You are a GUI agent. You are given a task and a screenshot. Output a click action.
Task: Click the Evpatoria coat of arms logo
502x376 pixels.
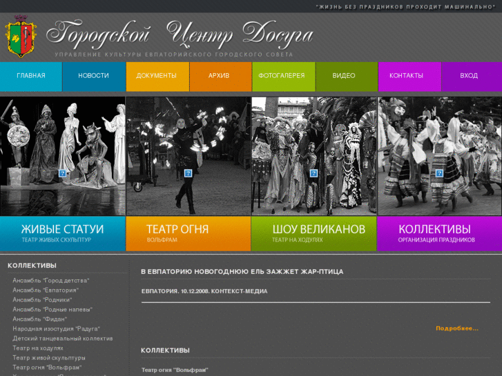(21, 37)
